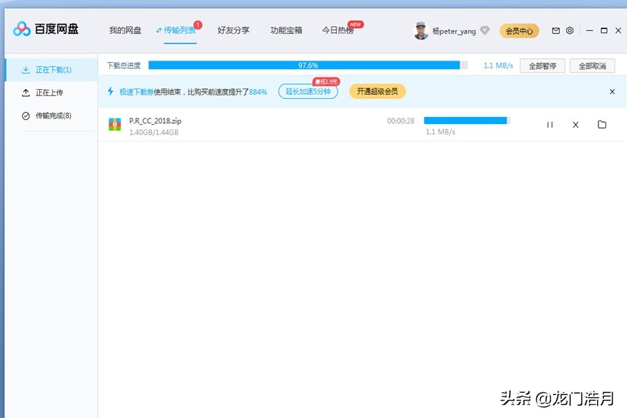This screenshot has width=627, height=418.
Task: Open 会员中心
Action: click(519, 31)
